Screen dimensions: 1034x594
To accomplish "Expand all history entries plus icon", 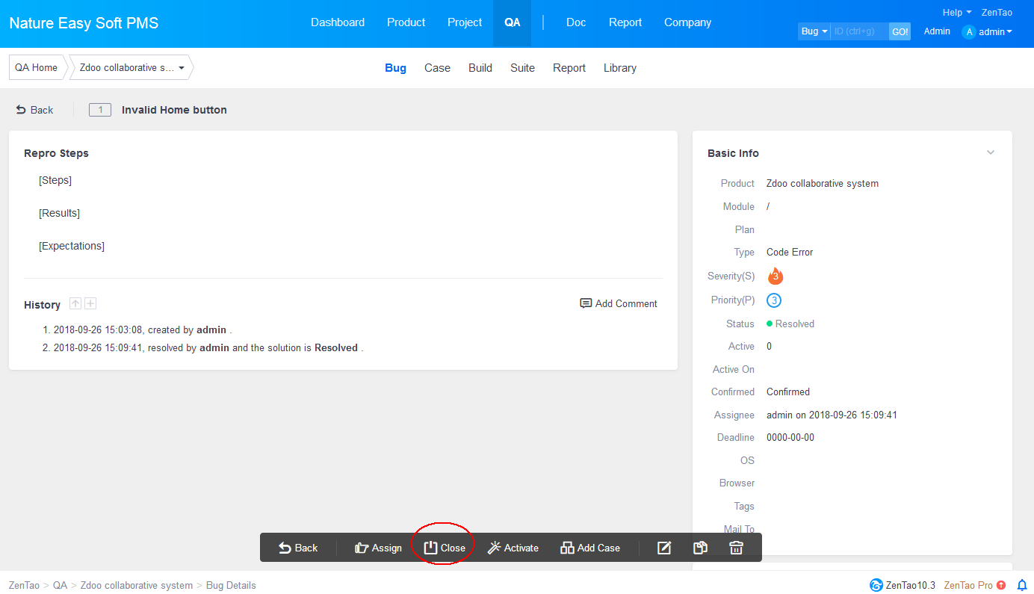I will (90, 303).
